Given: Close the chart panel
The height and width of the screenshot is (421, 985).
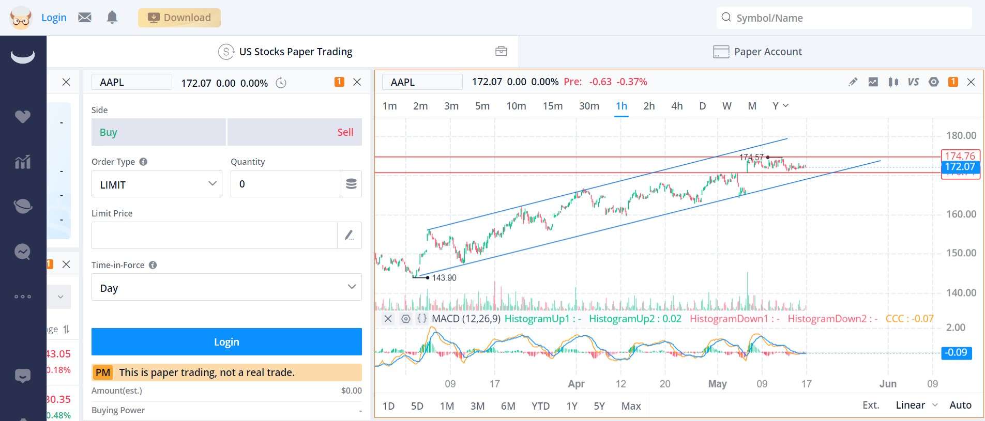Looking at the screenshot, I should (x=971, y=82).
